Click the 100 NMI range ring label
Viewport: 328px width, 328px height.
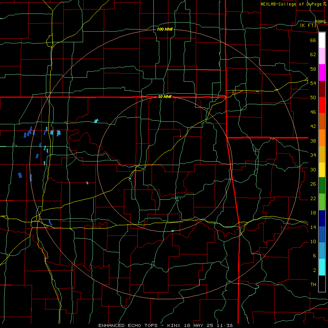pos(165,29)
